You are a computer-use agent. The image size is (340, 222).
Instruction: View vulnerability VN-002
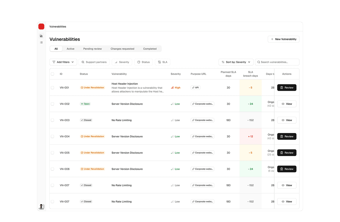287,104
